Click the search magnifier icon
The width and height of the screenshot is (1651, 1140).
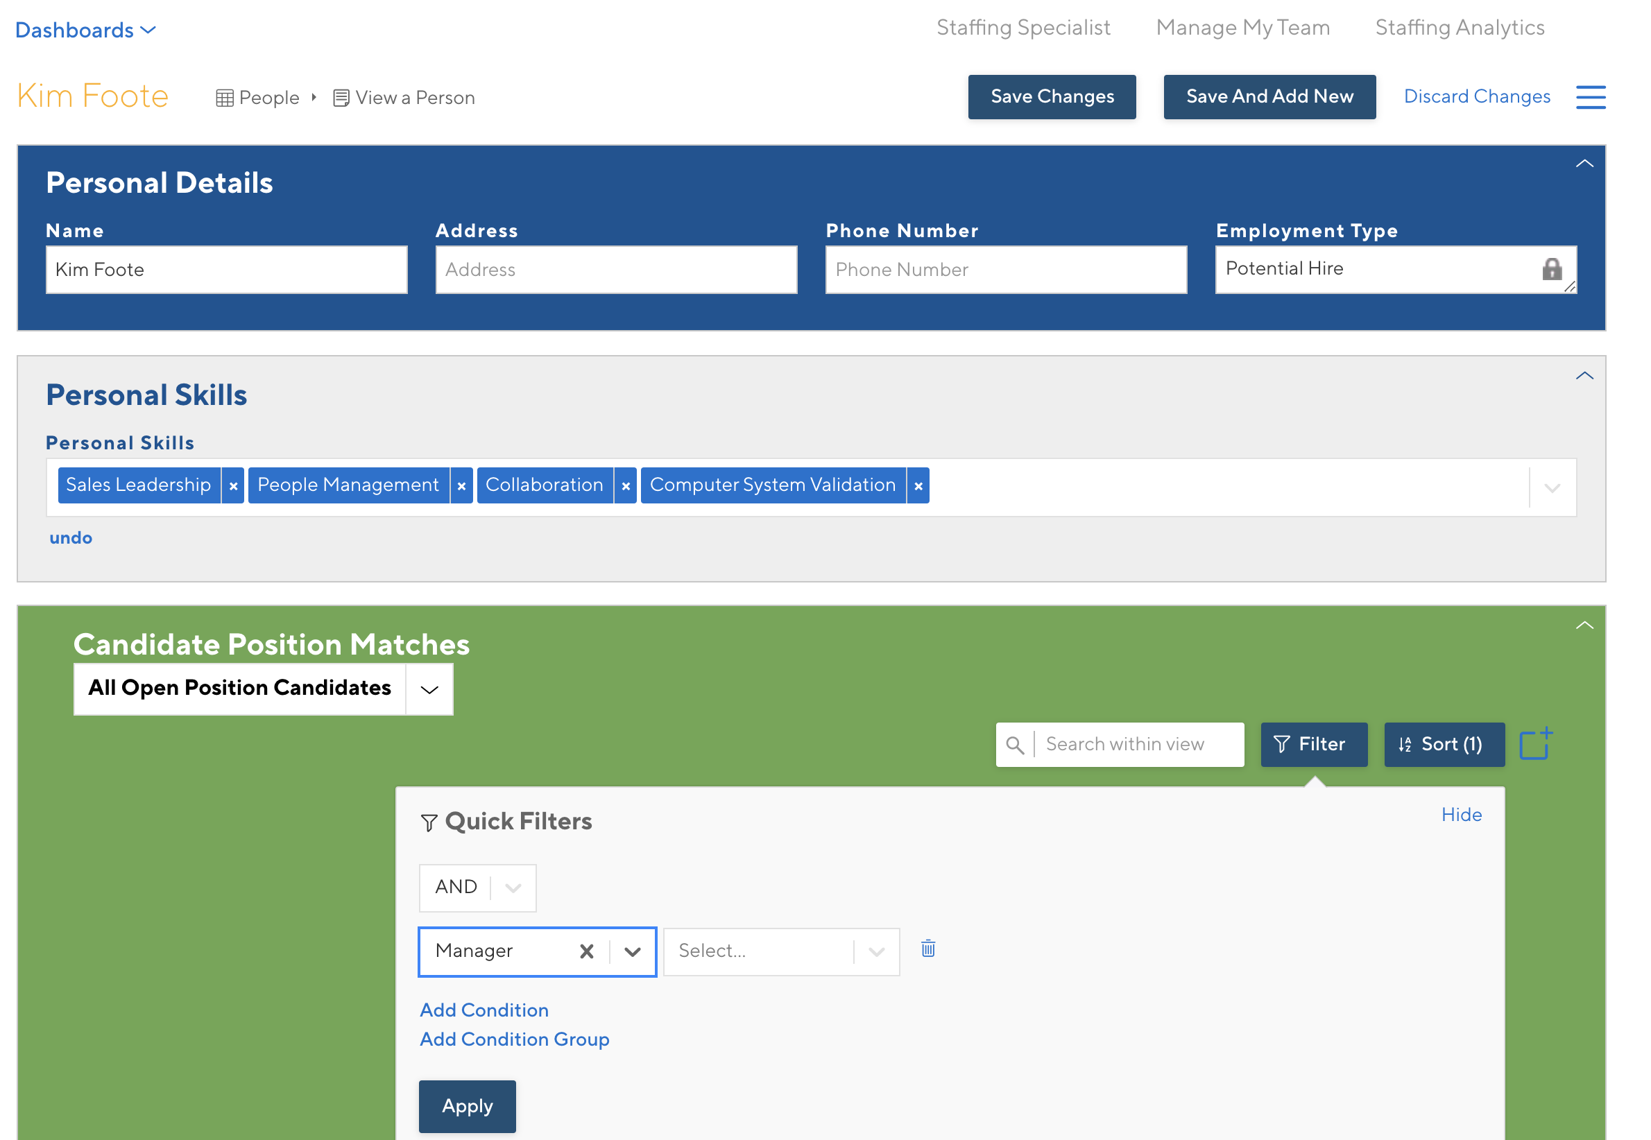tap(1014, 745)
